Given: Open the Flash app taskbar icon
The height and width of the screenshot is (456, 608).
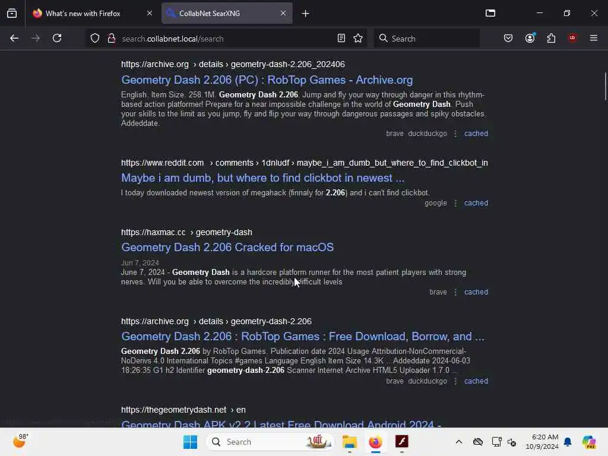Looking at the screenshot, I should pyautogui.click(x=402, y=442).
